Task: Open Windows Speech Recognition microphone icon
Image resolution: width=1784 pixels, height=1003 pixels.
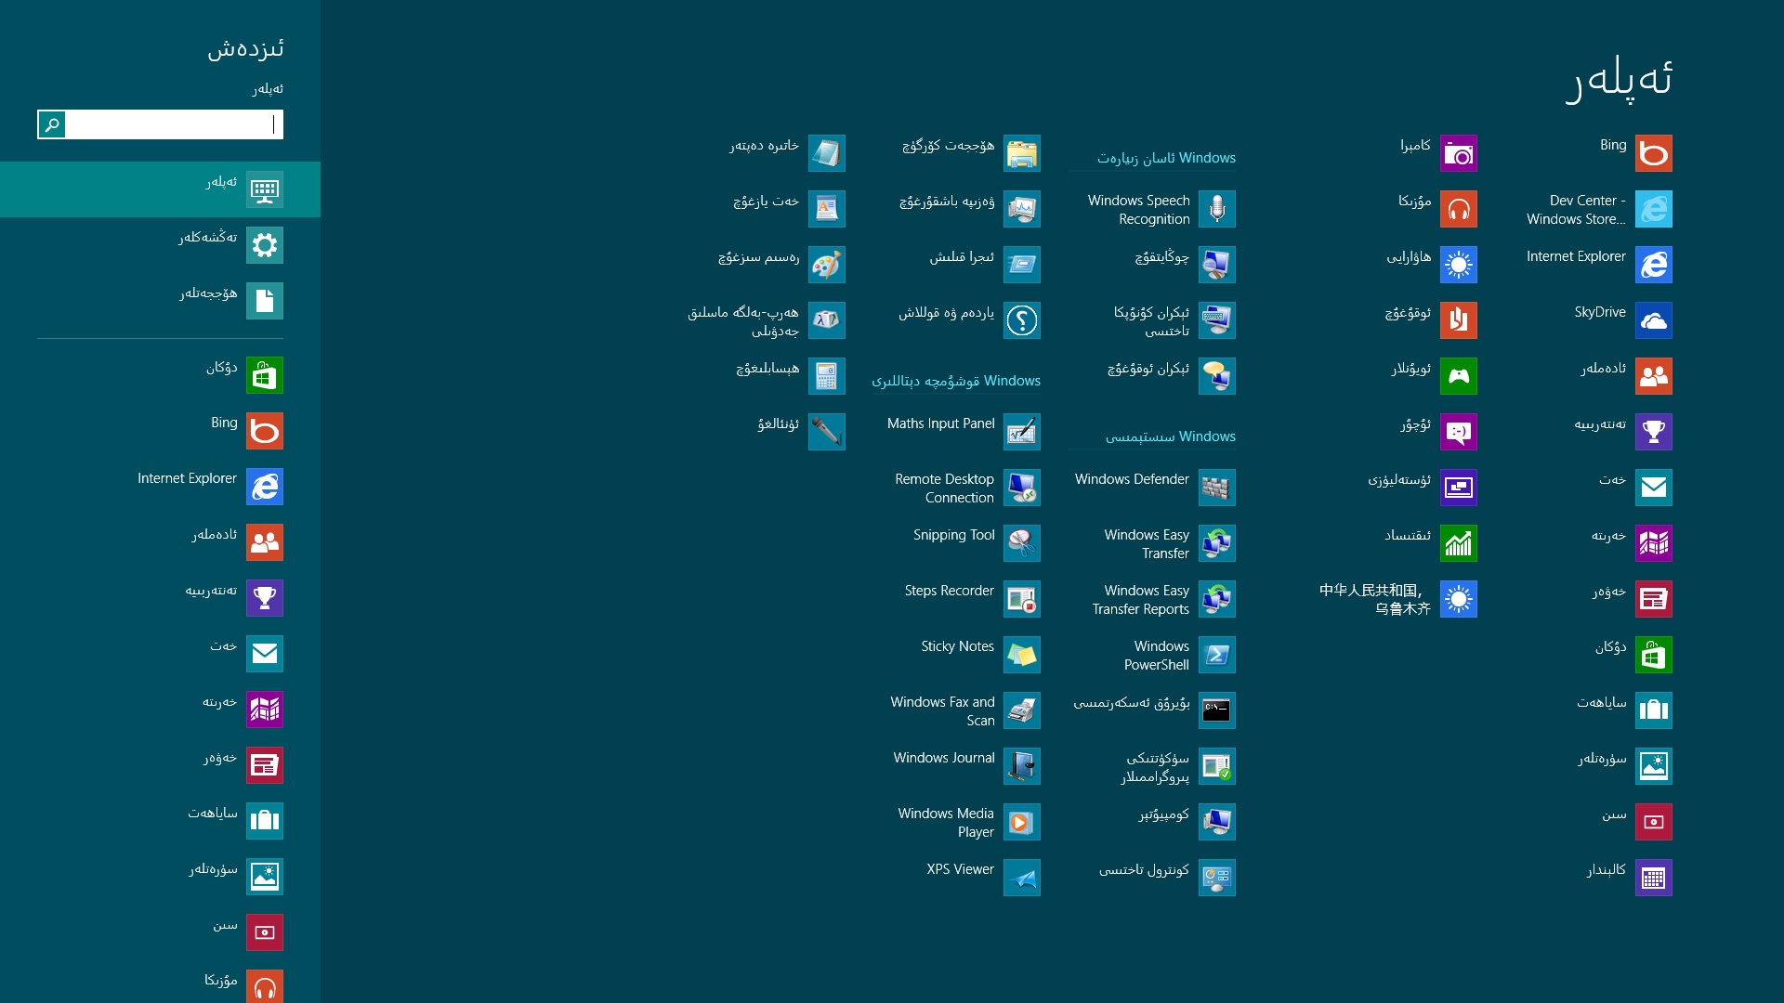Action: [1217, 209]
